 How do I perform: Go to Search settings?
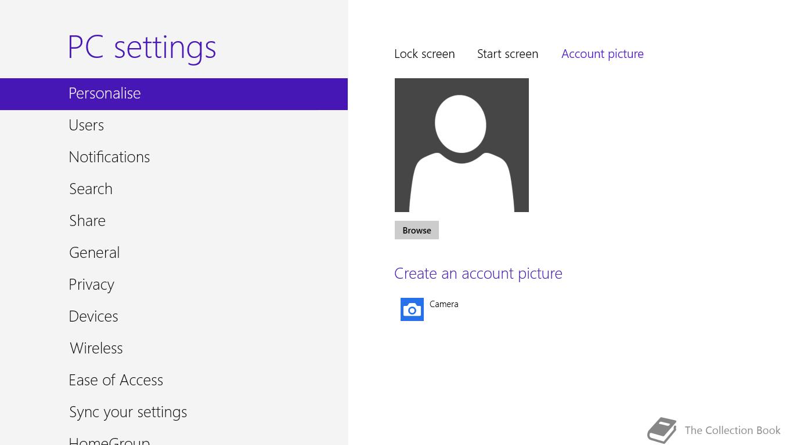(x=174, y=189)
